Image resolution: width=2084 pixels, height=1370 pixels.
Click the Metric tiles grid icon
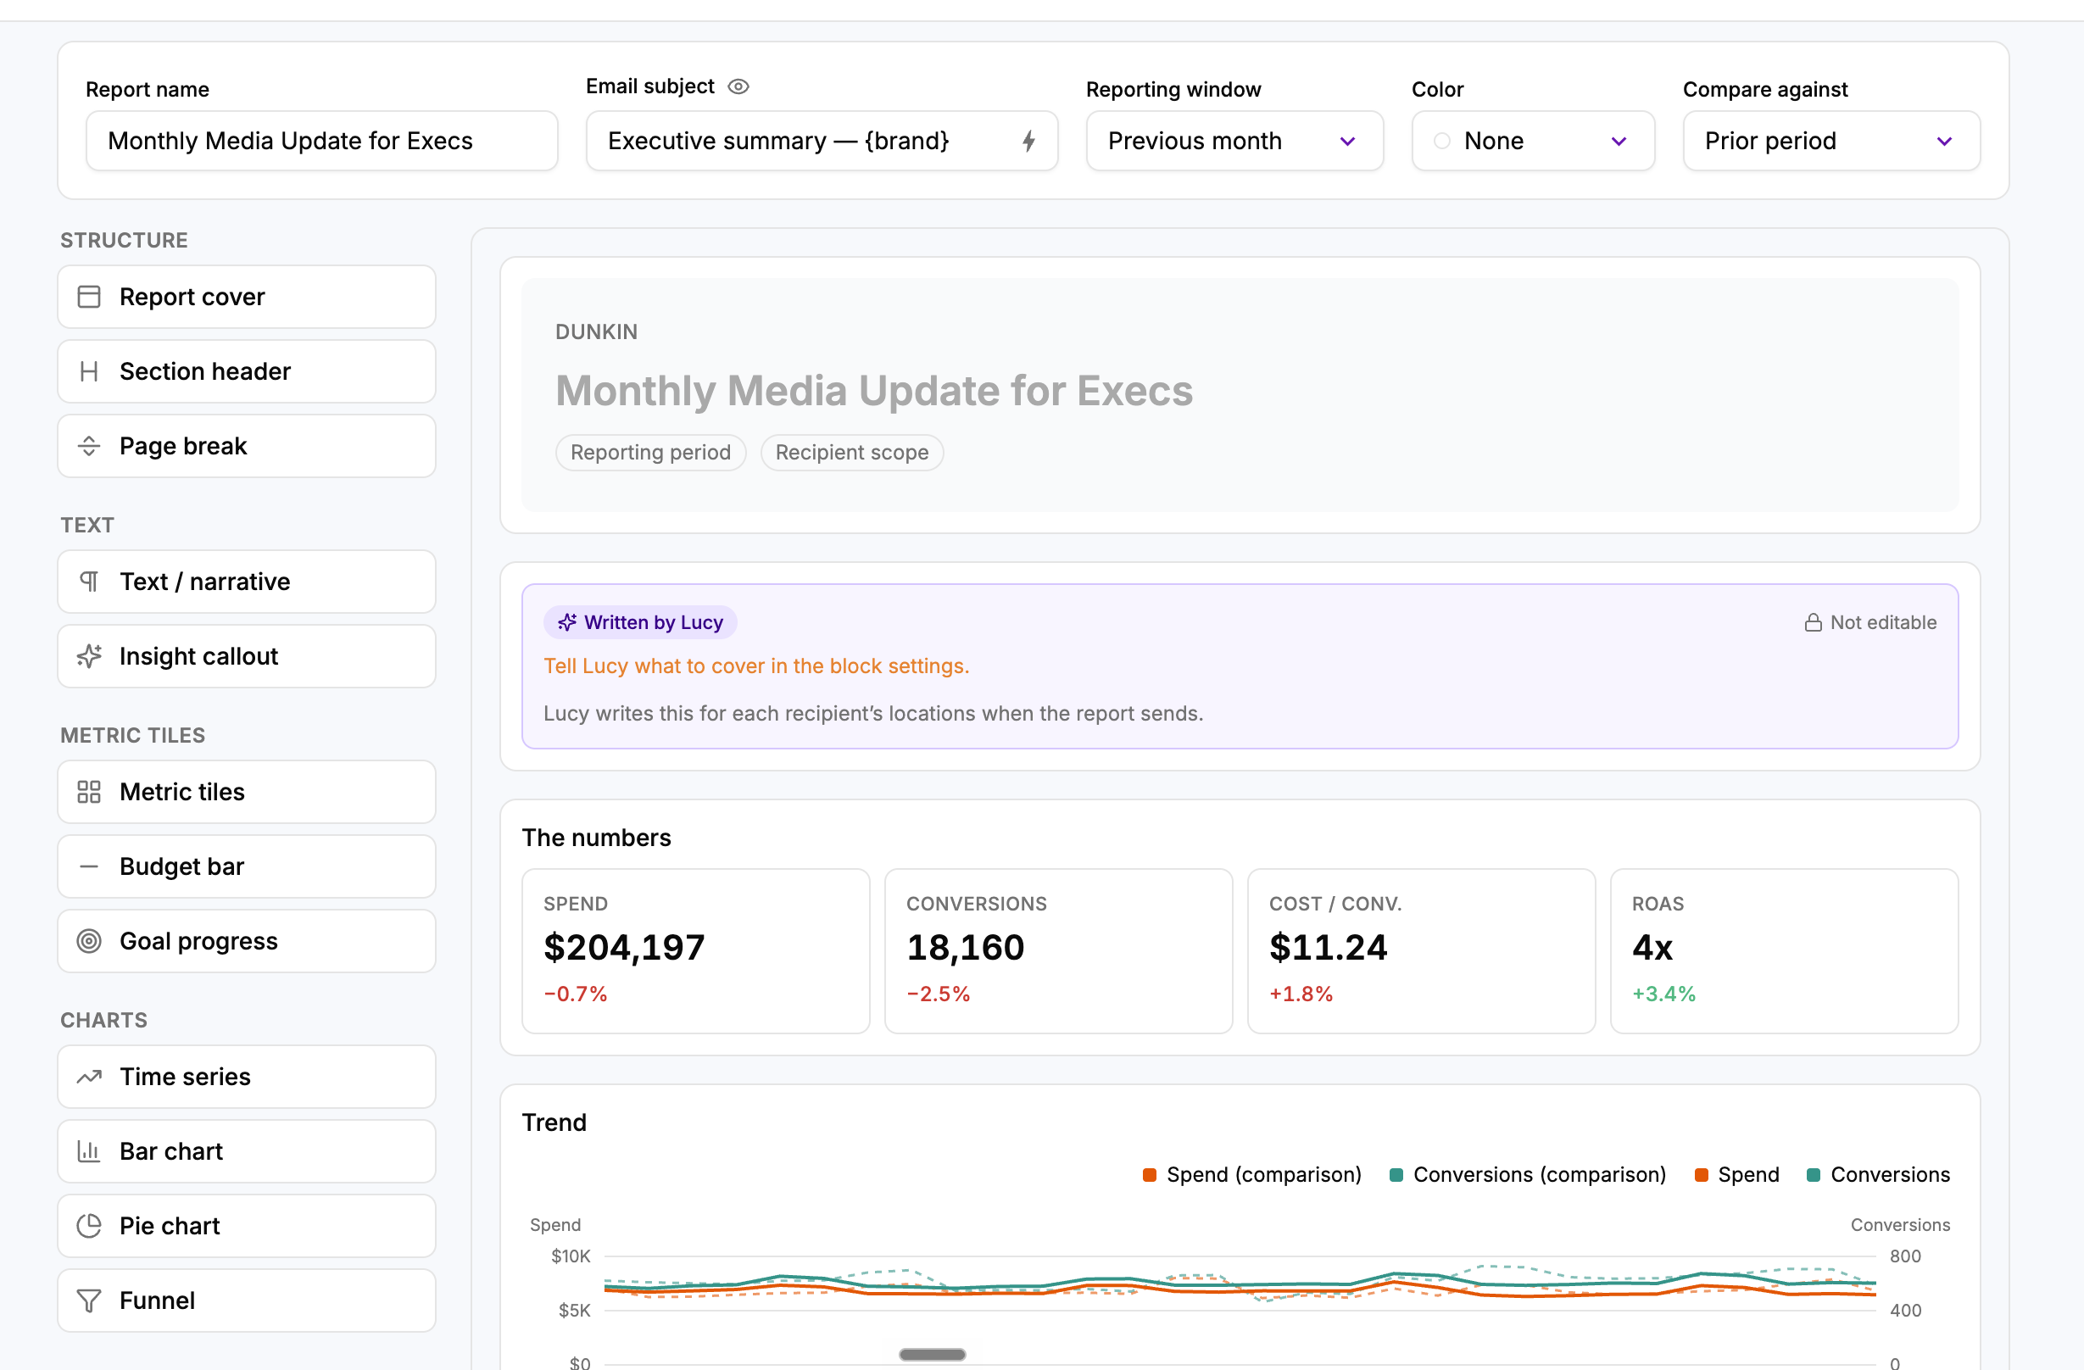(x=89, y=791)
